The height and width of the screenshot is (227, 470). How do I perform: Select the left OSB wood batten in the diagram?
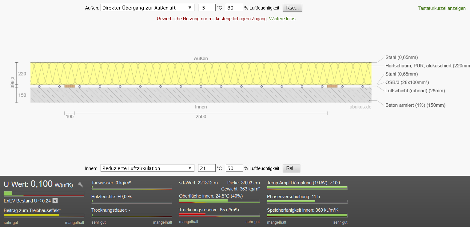coord(70,86)
